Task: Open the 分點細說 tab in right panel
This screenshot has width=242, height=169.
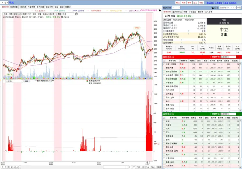Action: pos(192,12)
